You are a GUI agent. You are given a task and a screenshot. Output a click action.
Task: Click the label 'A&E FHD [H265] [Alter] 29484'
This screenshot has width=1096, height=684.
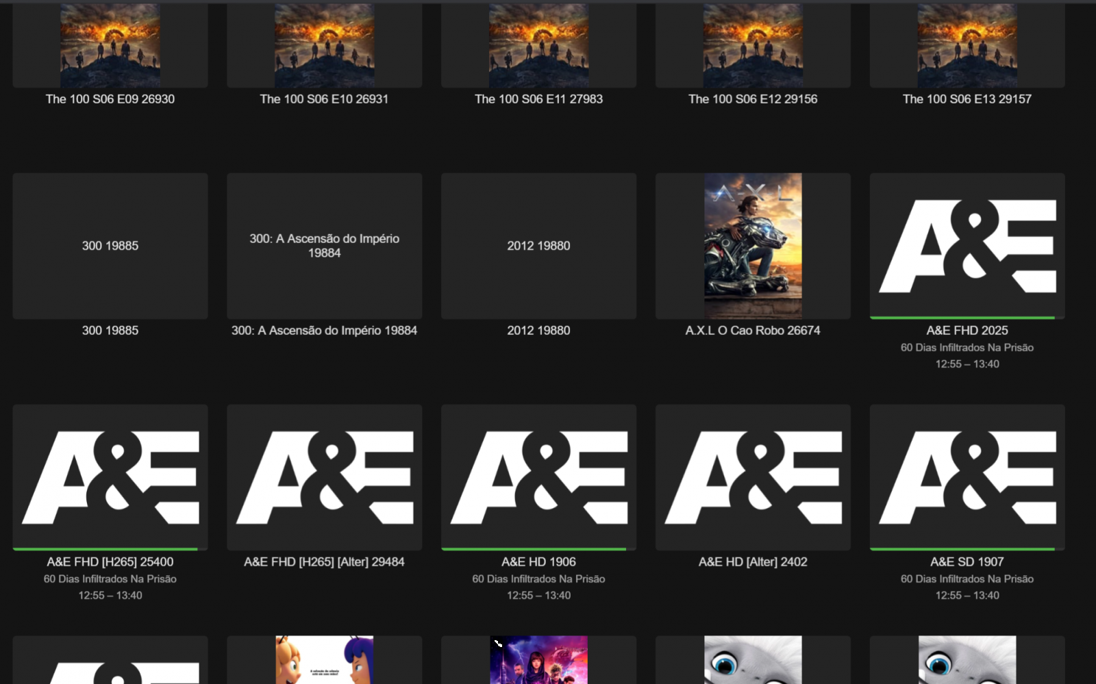pyautogui.click(x=325, y=562)
